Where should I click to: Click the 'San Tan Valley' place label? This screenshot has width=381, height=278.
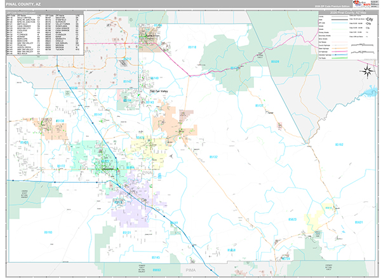pyautogui.click(x=159, y=91)
